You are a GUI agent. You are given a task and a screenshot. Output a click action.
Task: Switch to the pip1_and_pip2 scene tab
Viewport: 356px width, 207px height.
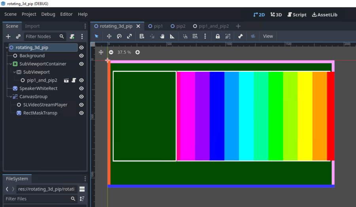(x=211, y=26)
